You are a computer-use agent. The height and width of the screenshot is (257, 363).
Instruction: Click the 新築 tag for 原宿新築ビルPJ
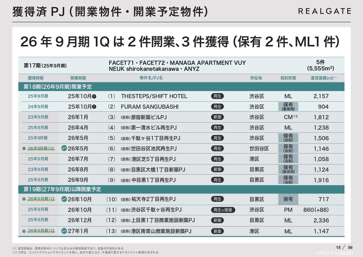coord(218,117)
